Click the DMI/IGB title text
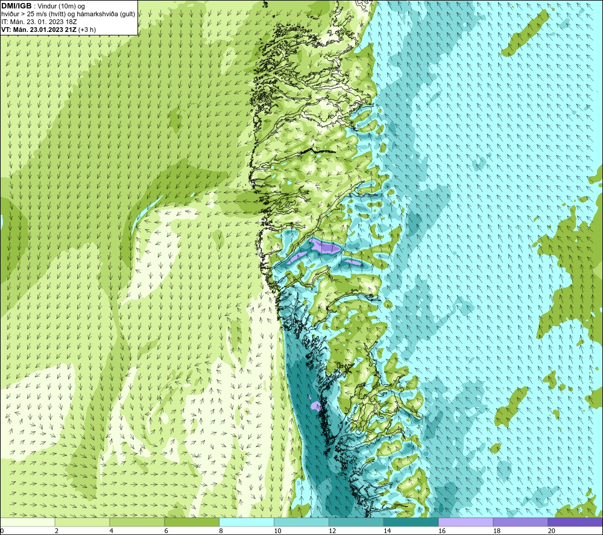 pos(16,6)
